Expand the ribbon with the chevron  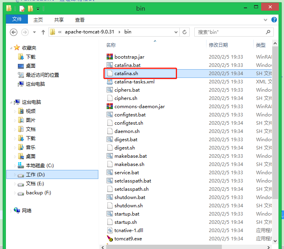(266, 20)
